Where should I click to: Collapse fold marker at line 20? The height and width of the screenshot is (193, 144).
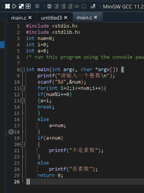23,144
